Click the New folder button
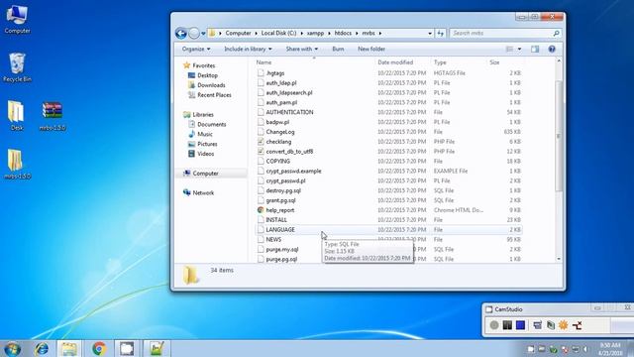The height and width of the screenshot is (357, 634). point(371,49)
